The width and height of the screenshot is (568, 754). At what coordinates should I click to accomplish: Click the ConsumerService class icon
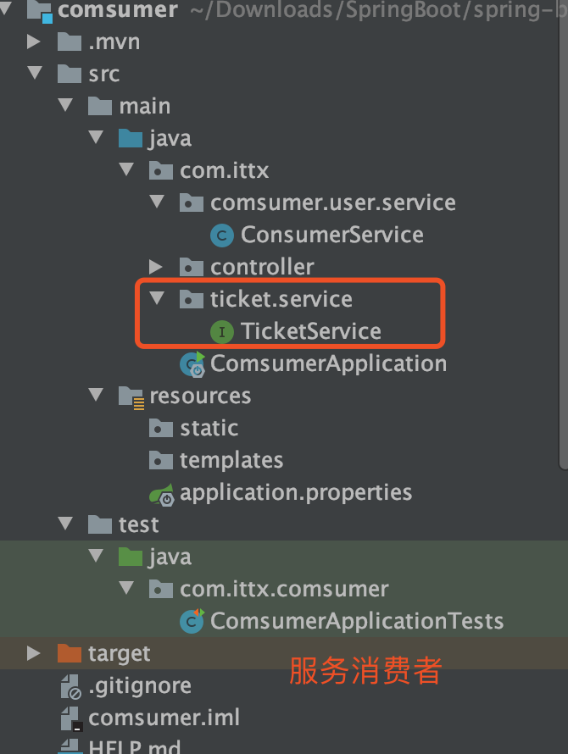click(222, 236)
